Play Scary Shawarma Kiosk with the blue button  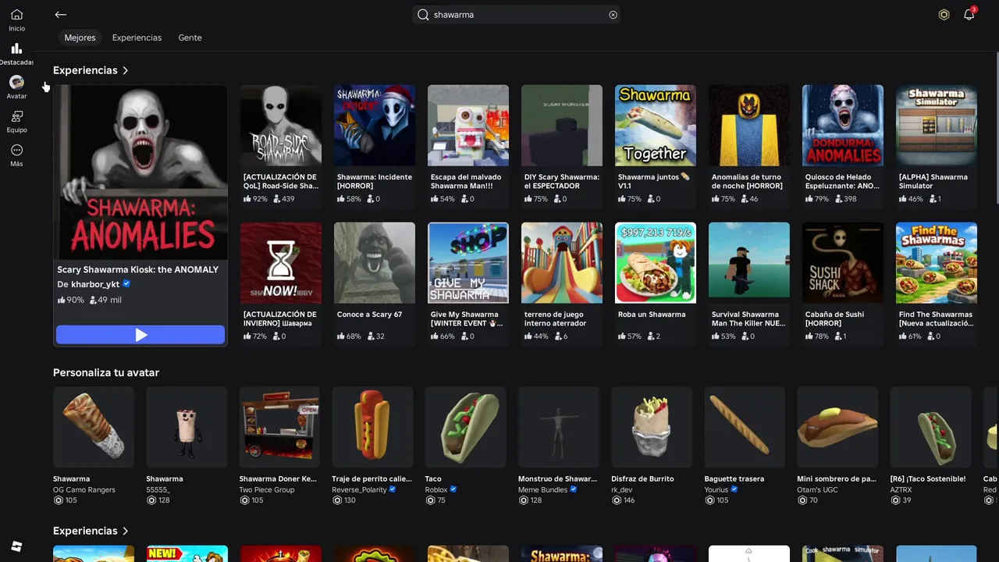[140, 335]
